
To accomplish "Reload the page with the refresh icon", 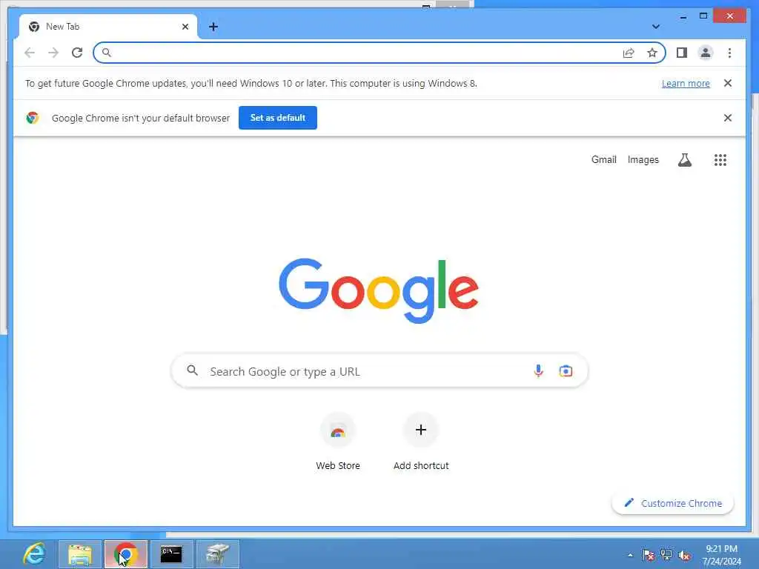I will [x=77, y=53].
